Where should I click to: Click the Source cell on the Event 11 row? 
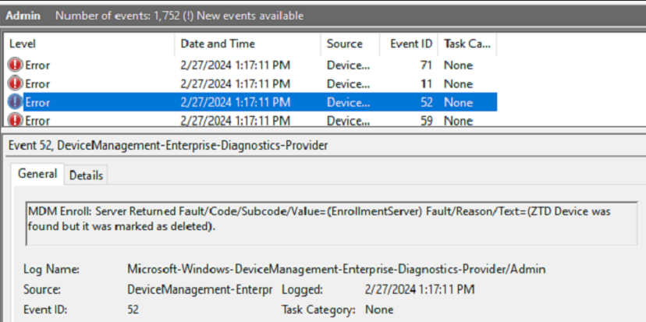coord(348,84)
